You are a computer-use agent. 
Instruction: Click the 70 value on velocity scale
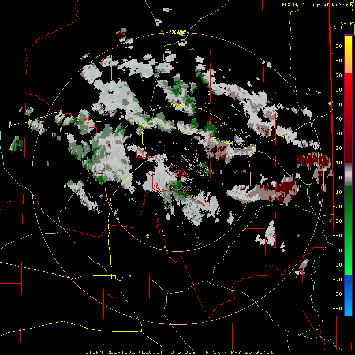pos(339,75)
